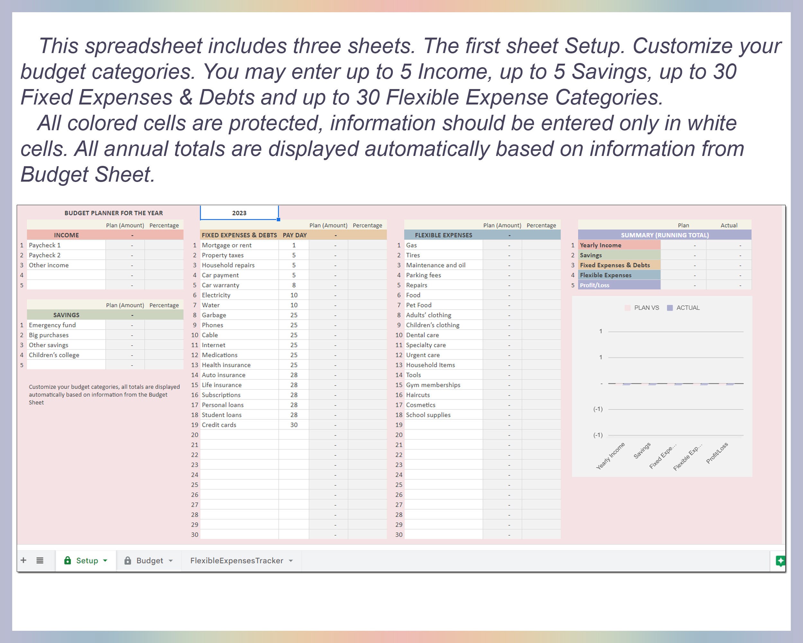Click the blue selection handle on 2023 cell

click(278, 220)
